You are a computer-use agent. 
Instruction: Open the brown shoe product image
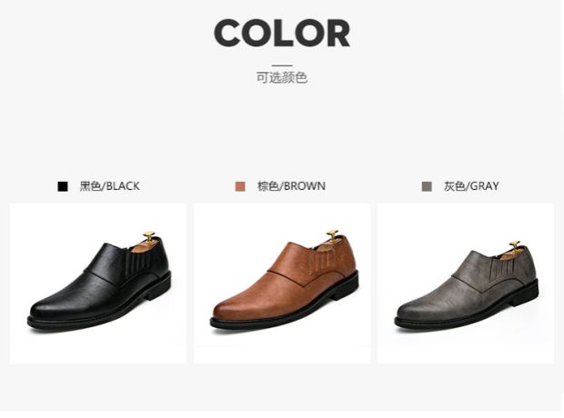tap(282, 284)
